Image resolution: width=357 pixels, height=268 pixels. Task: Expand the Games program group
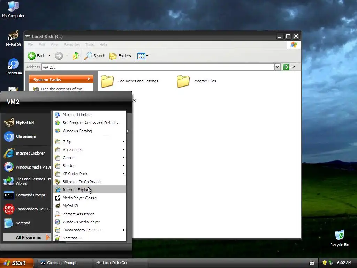(x=89, y=158)
